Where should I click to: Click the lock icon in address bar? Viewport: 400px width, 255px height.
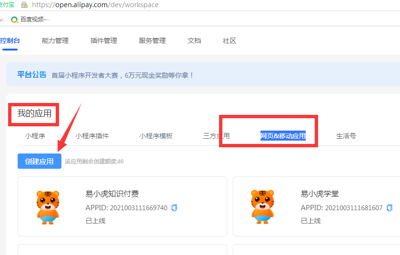pos(24,5)
